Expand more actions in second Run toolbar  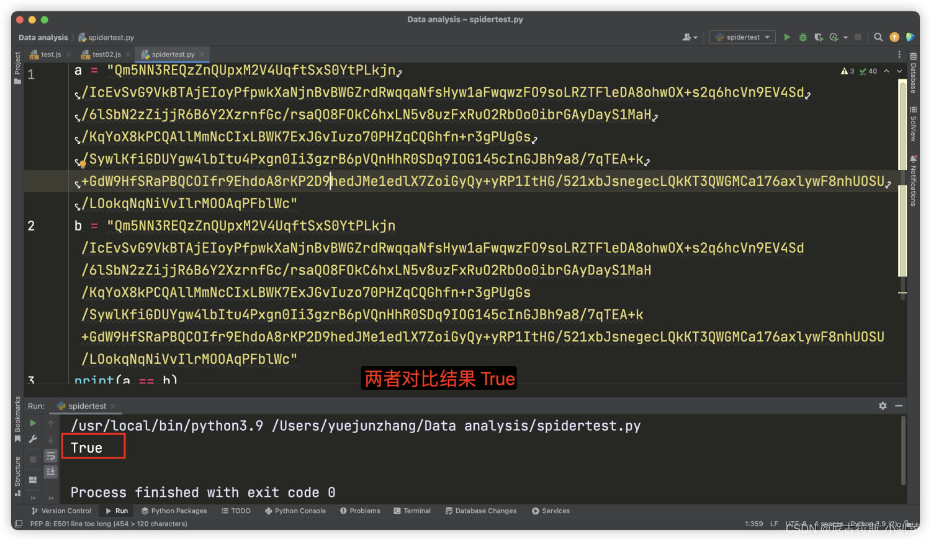51,498
